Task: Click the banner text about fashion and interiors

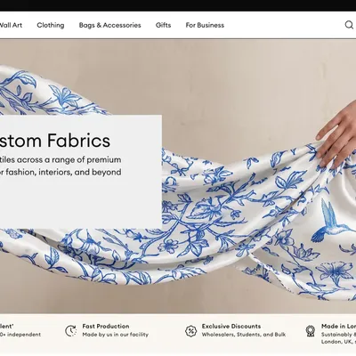Action: click(x=61, y=172)
